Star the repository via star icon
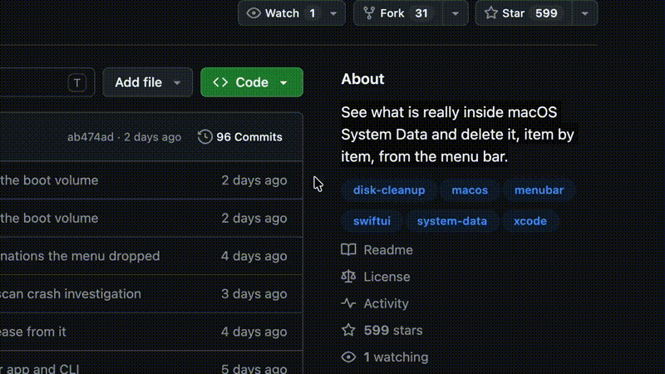Screen dimensions: 665x374 click(490, 13)
